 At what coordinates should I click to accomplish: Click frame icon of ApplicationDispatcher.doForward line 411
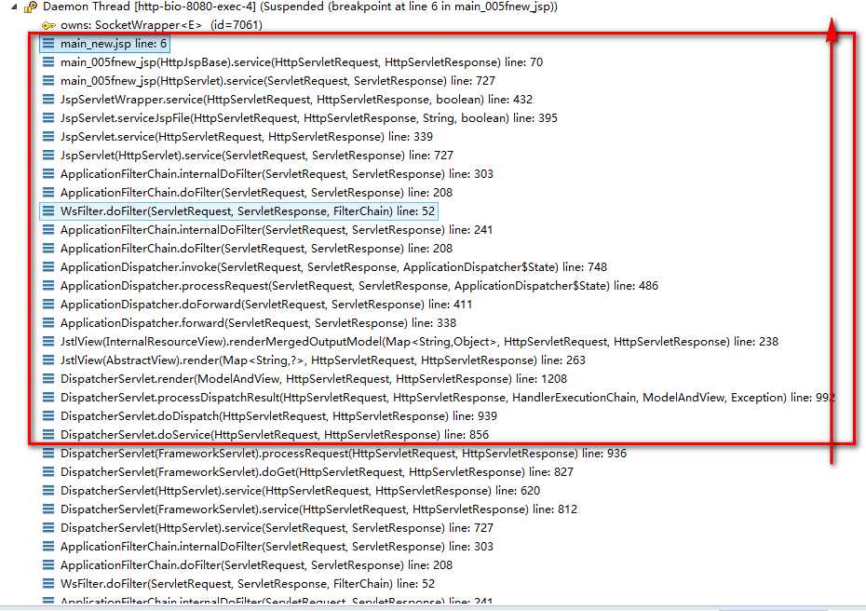48,305
